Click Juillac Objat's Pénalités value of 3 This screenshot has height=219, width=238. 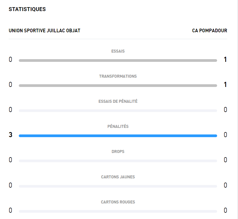click(x=10, y=135)
